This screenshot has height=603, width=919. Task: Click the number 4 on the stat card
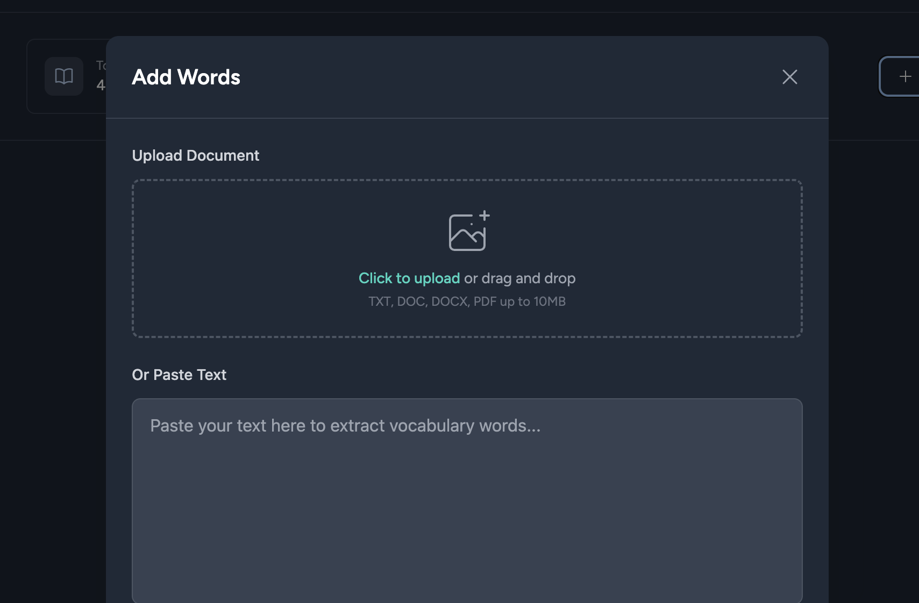pyautogui.click(x=101, y=85)
